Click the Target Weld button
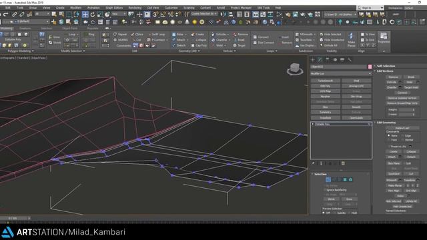The image size is (427, 240). click(x=411, y=87)
